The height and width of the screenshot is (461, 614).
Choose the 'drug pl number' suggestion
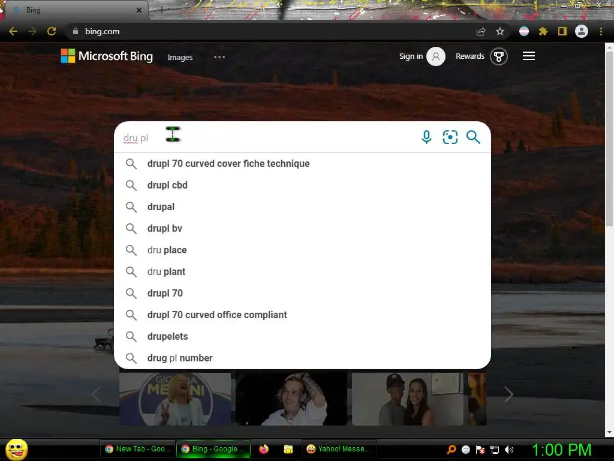click(x=302, y=358)
